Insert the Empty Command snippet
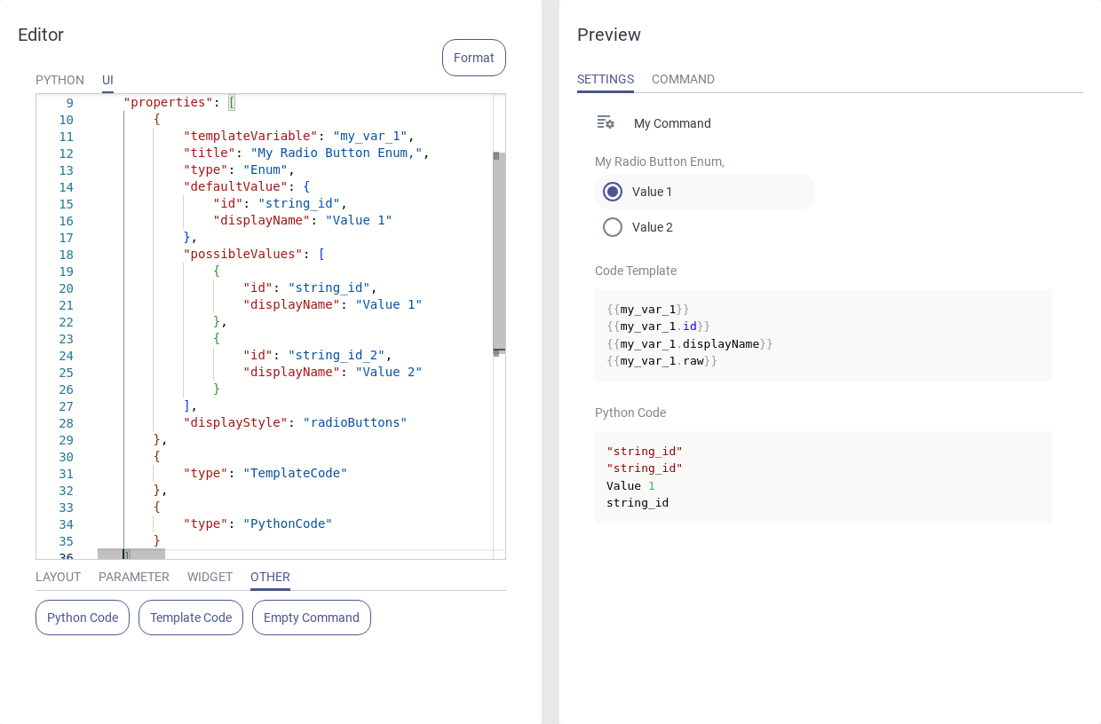1101x724 pixels. [x=312, y=618]
